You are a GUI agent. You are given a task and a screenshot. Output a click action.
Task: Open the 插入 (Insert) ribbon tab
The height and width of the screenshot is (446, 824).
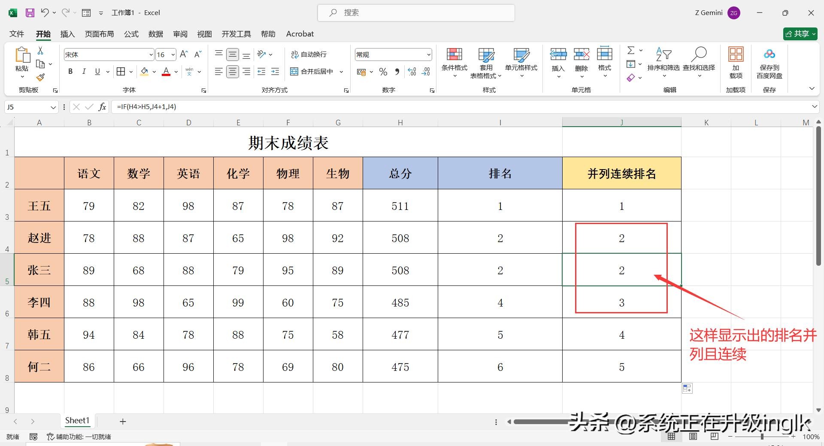click(67, 34)
